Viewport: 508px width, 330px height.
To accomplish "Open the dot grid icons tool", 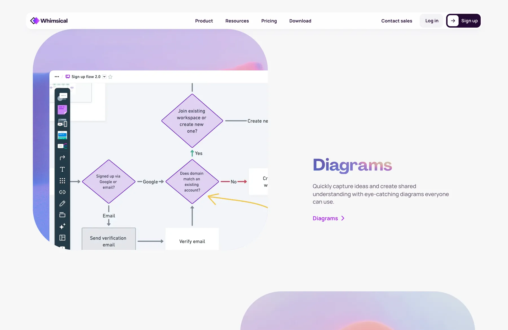I will [x=62, y=181].
